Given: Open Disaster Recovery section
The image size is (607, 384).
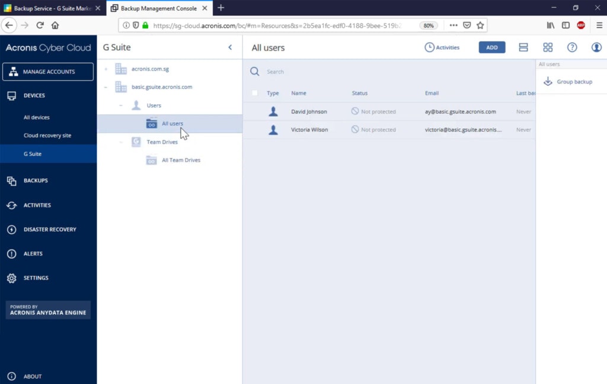Looking at the screenshot, I should coord(50,229).
